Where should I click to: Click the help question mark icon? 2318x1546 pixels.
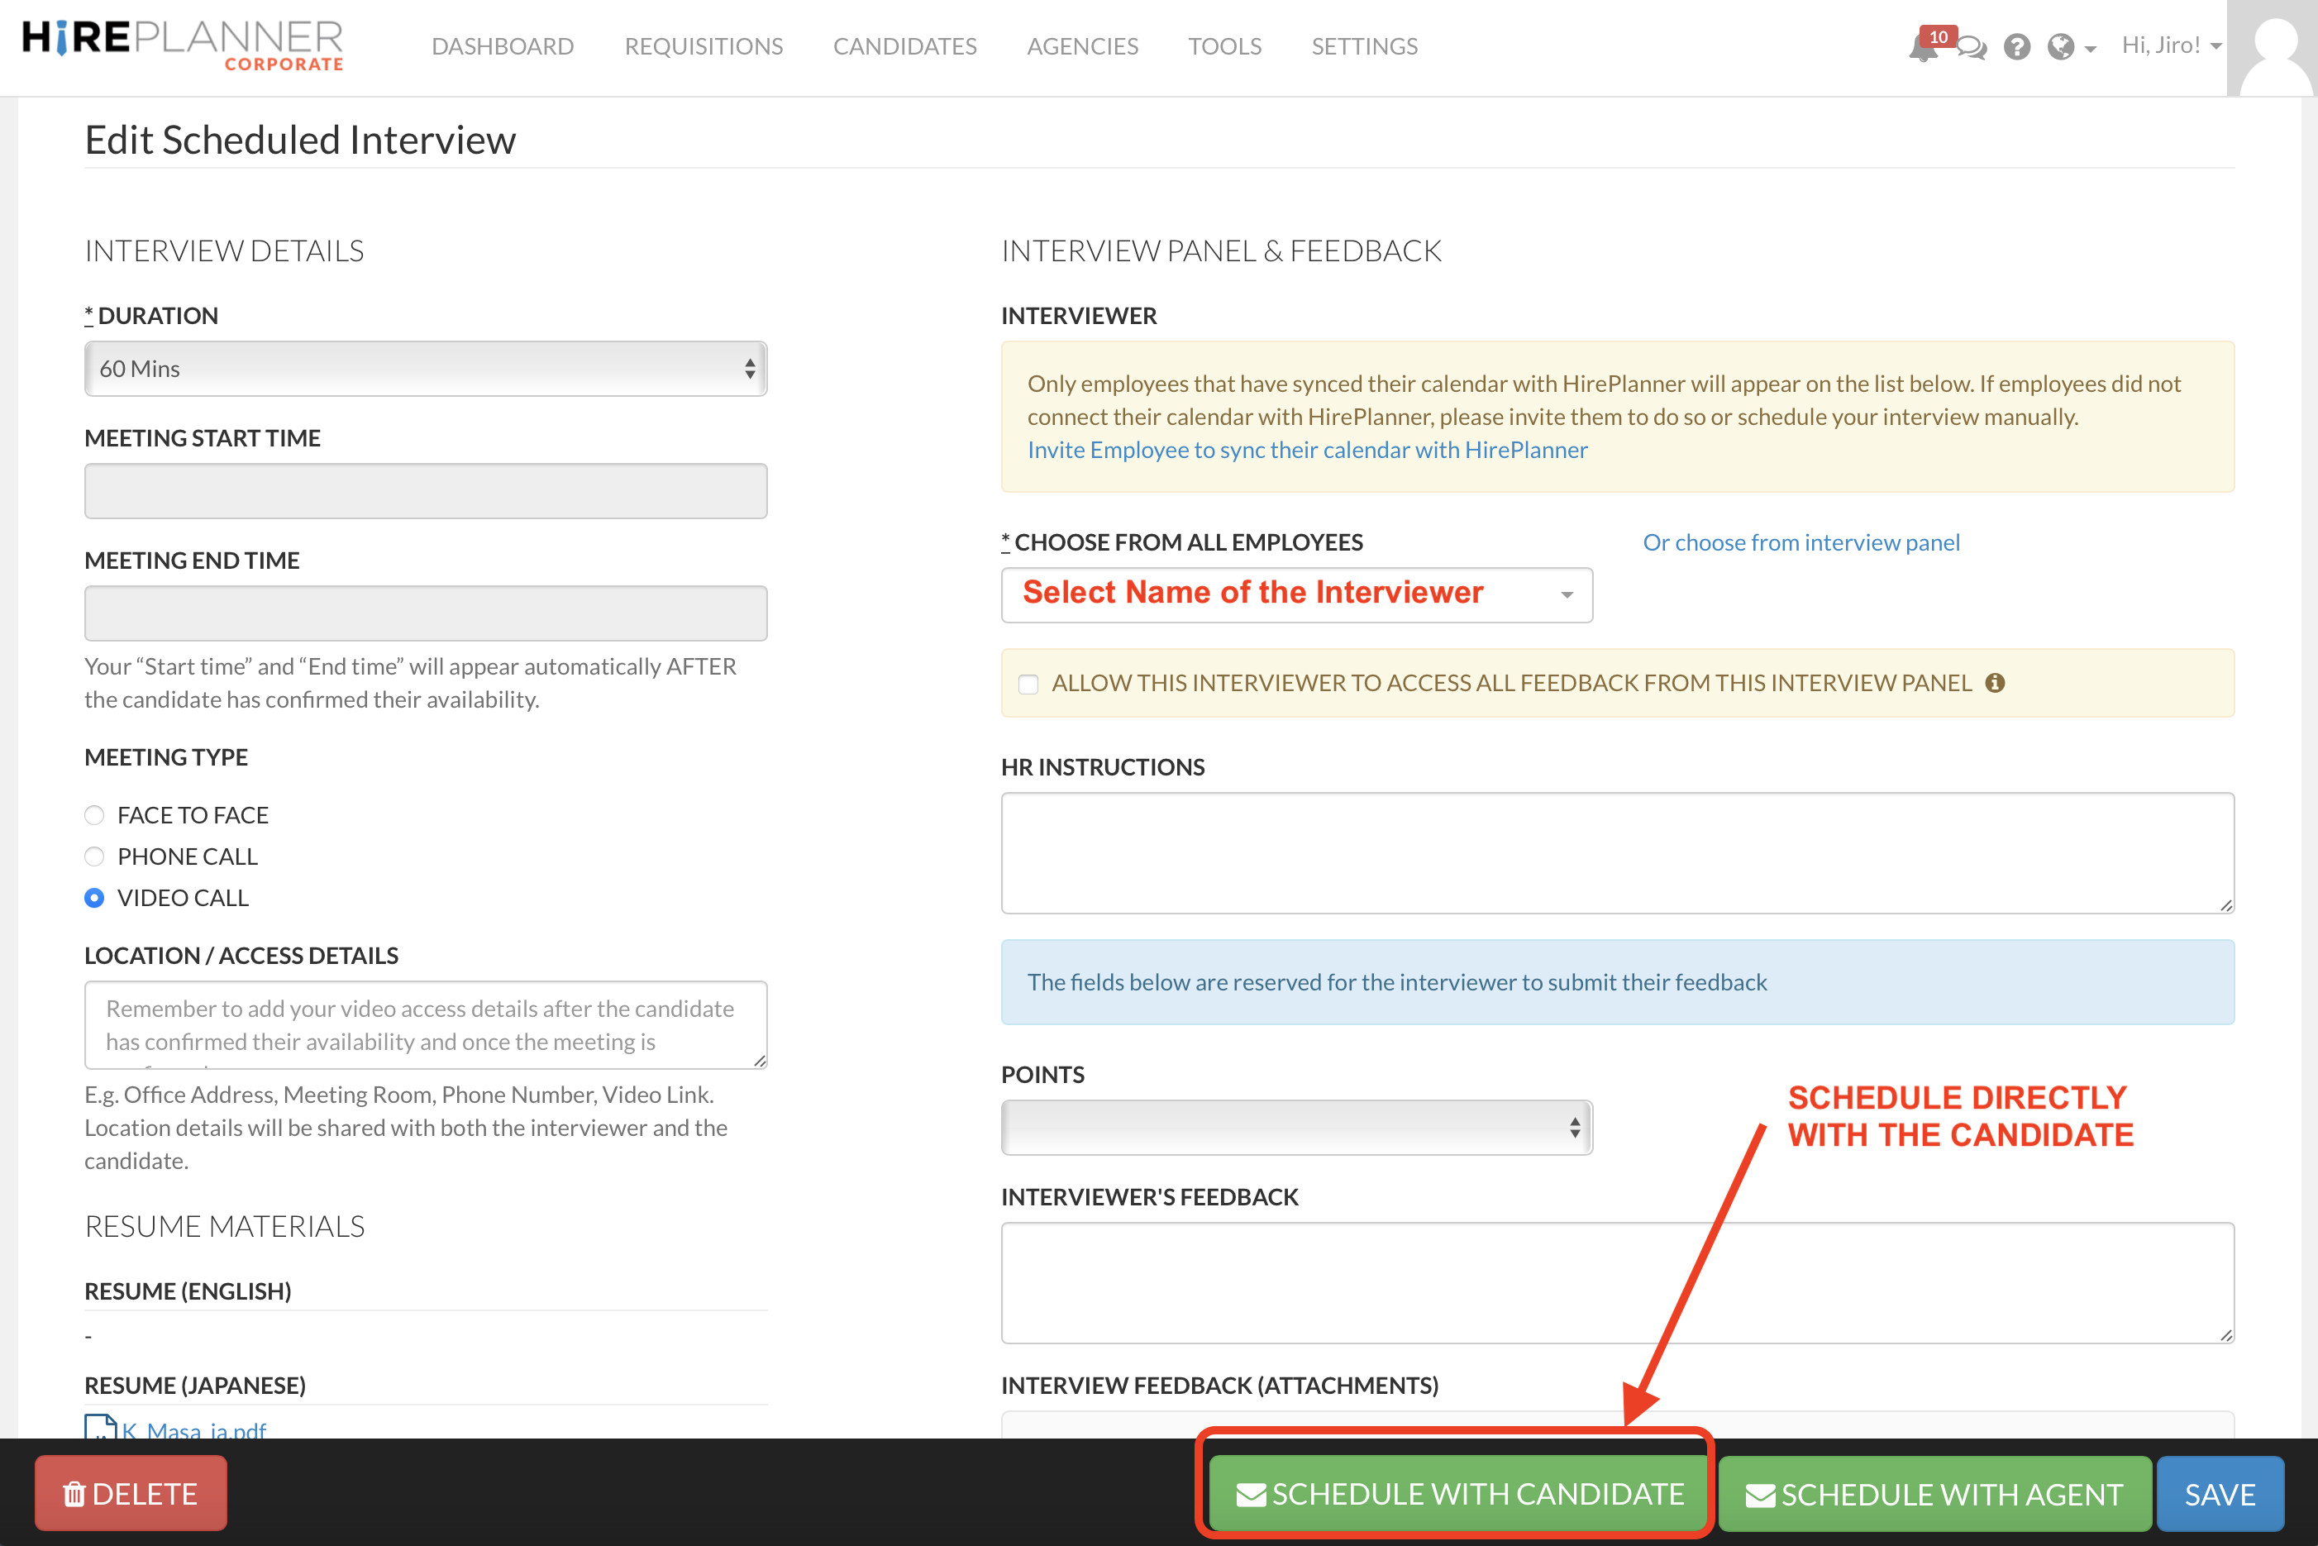click(2016, 47)
